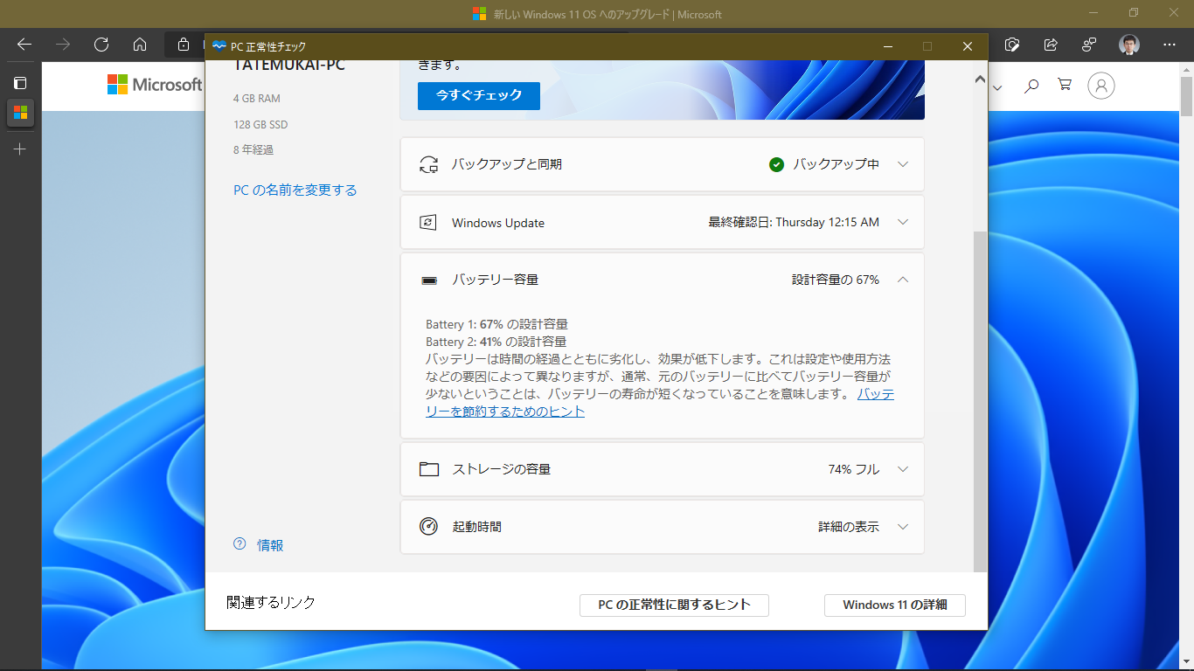Screen dimensions: 1194x671
Task: Go to the browser home page icon
Action: click(140, 45)
